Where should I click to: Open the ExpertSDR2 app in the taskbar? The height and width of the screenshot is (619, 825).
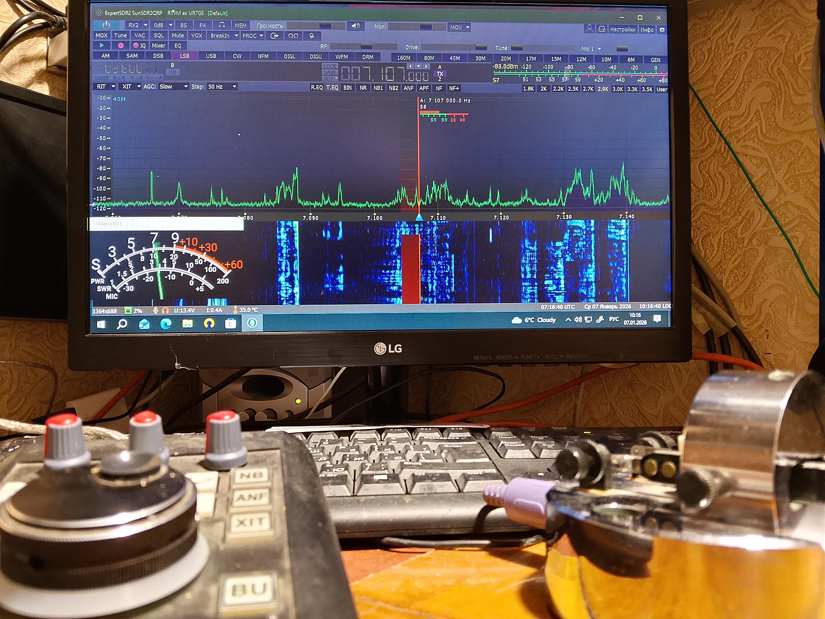click(252, 323)
